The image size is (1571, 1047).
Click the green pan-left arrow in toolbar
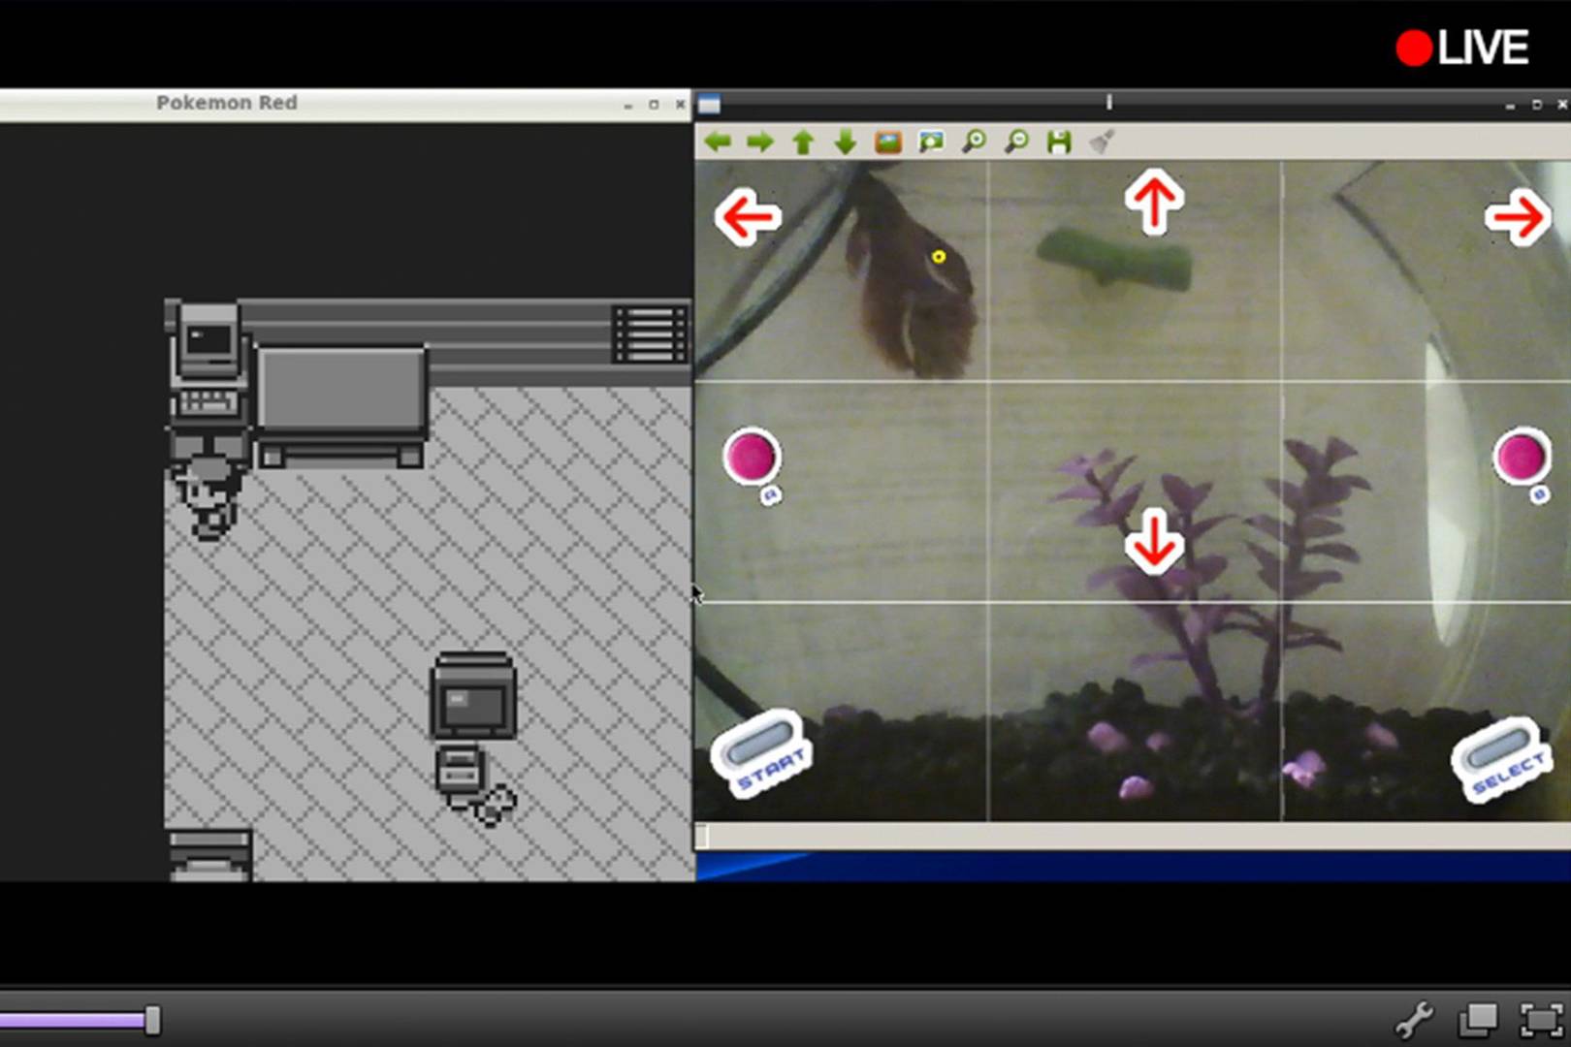718,143
